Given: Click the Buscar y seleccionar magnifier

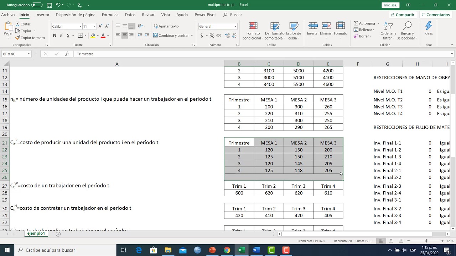Looking at the screenshot, I should click(x=407, y=26).
